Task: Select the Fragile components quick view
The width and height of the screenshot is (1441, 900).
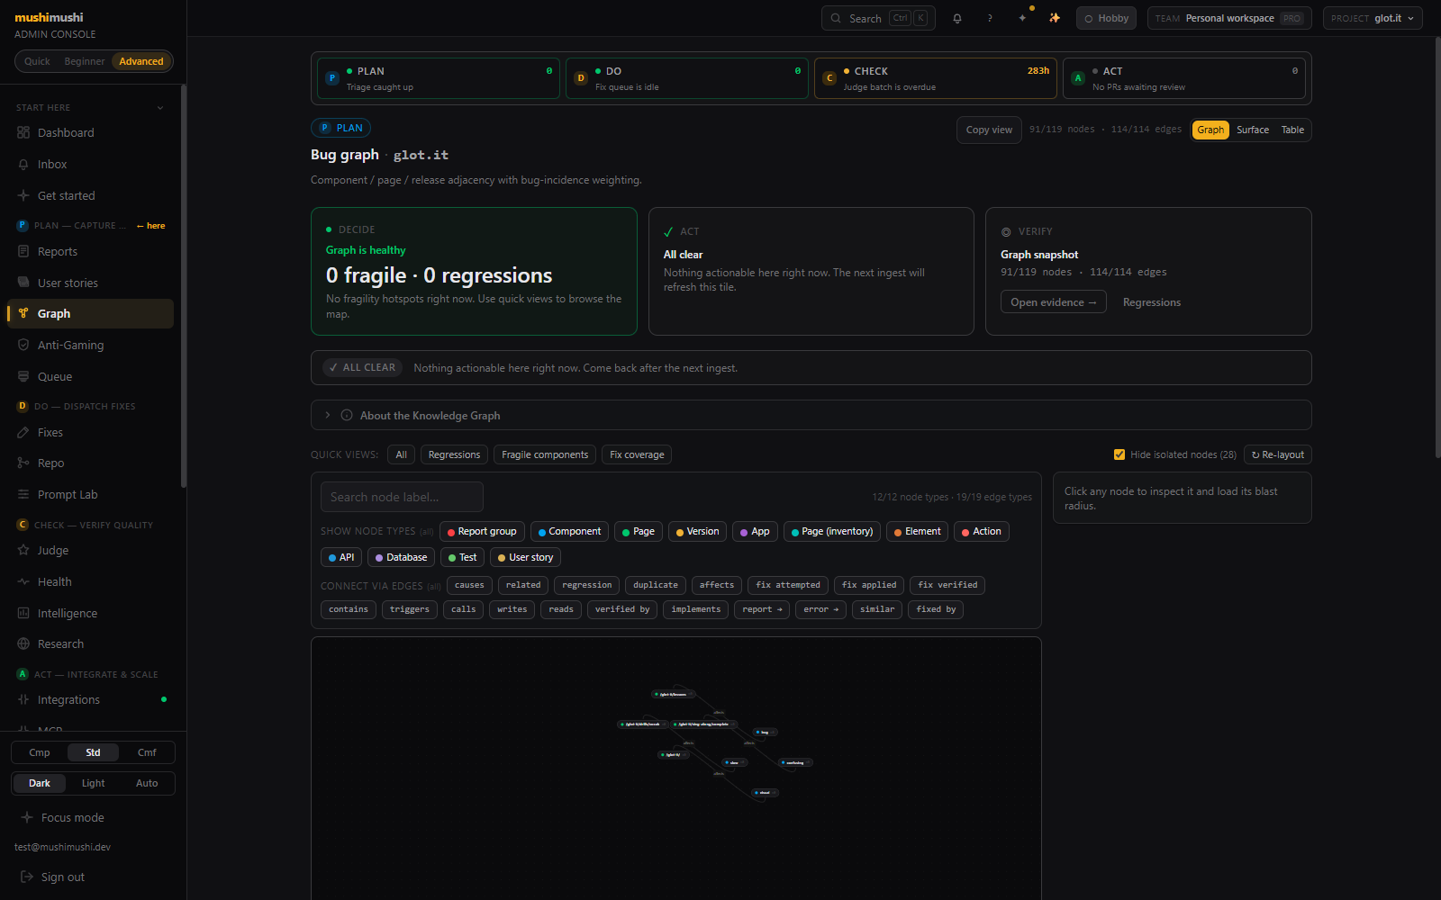Action: pyautogui.click(x=545, y=454)
